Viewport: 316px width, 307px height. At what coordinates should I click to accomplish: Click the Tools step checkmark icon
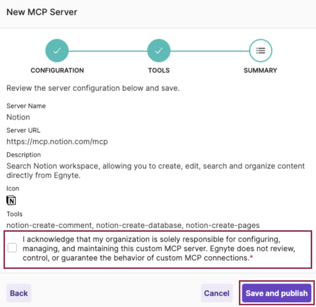coord(159,50)
